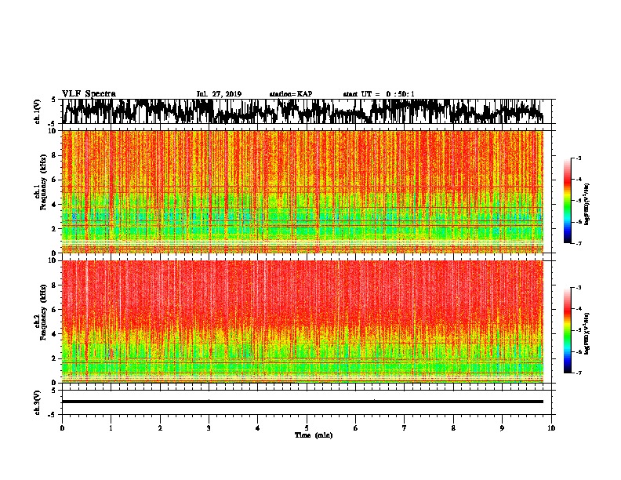The height and width of the screenshot is (480, 621).
Task: Click time axis tick label "3"
Action: pyautogui.click(x=209, y=428)
